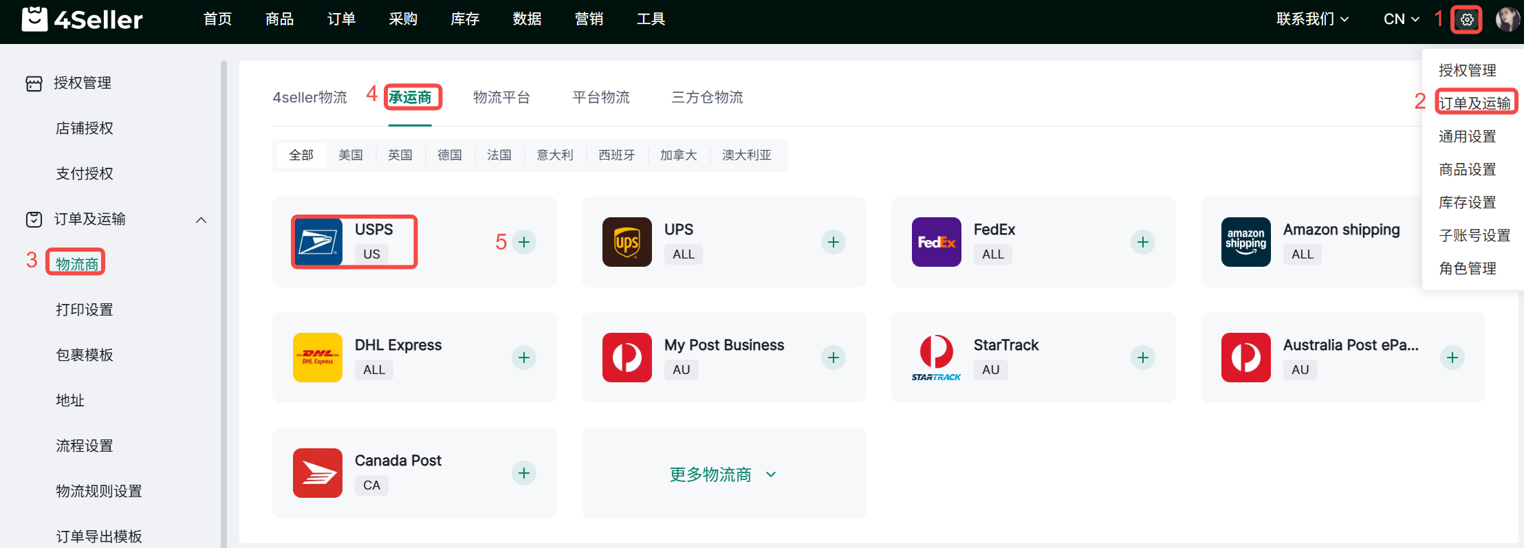Open the settings gear icon
This screenshot has height=548, width=1524.
pyautogui.click(x=1466, y=19)
